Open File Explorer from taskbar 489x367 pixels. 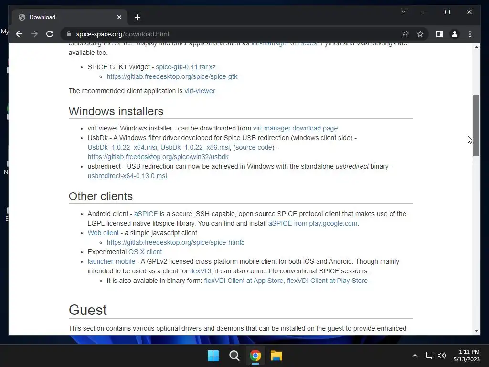tap(276, 356)
